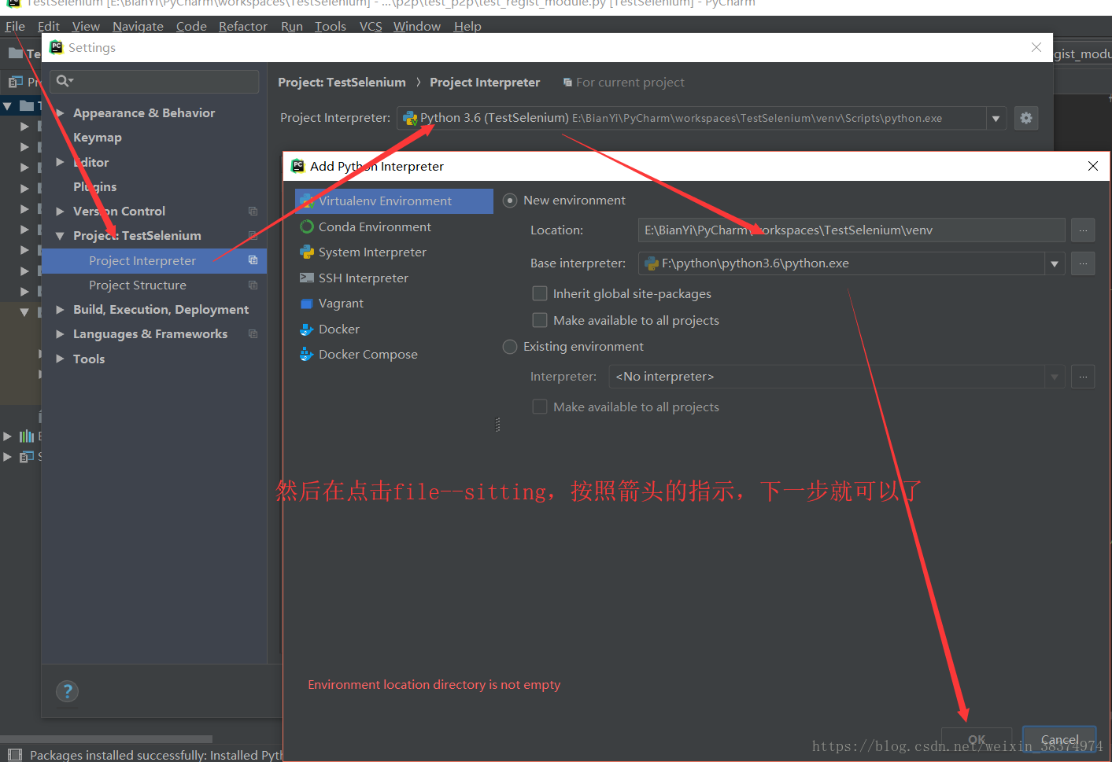Click the Project: TestSelenium breadcrumb
Viewport: 1112px width, 762px height.
click(342, 83)
